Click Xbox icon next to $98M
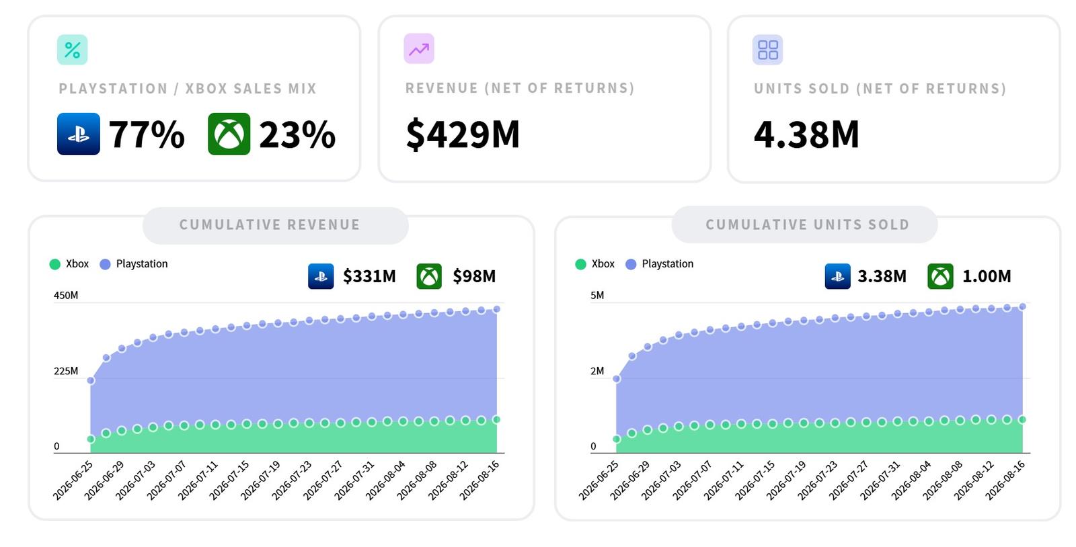 tap(429, 276)
